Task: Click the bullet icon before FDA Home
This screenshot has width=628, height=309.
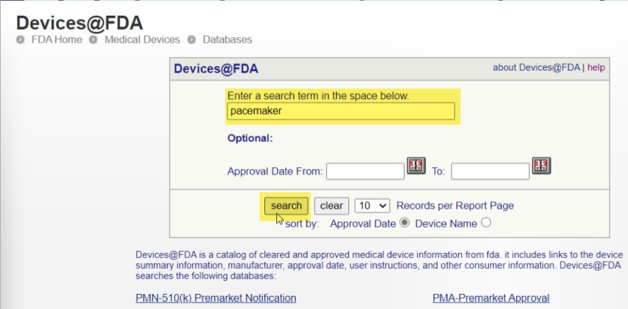Action: 20,40
